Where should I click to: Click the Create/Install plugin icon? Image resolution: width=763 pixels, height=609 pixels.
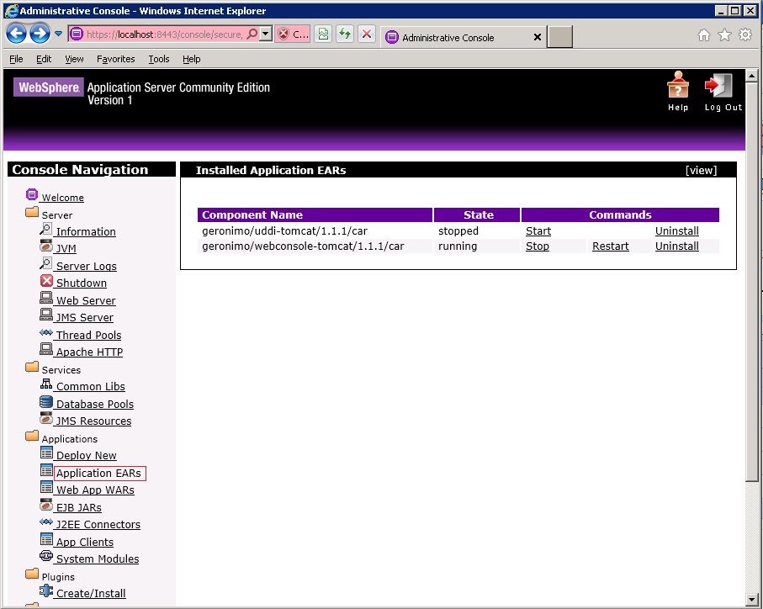(46, 590)
